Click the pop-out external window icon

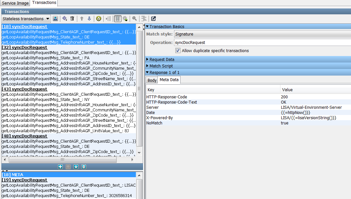pyautogui.click(x=154, y=19)
